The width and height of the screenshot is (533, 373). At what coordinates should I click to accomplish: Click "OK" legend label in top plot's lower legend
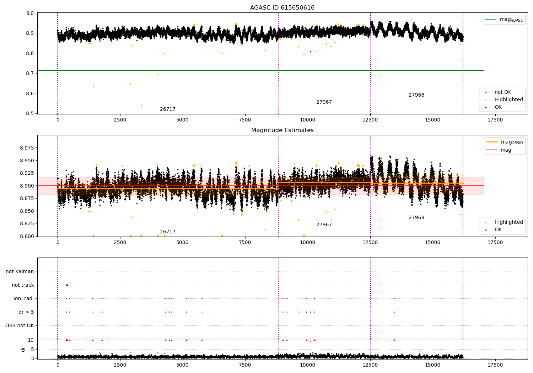point(498,107)
